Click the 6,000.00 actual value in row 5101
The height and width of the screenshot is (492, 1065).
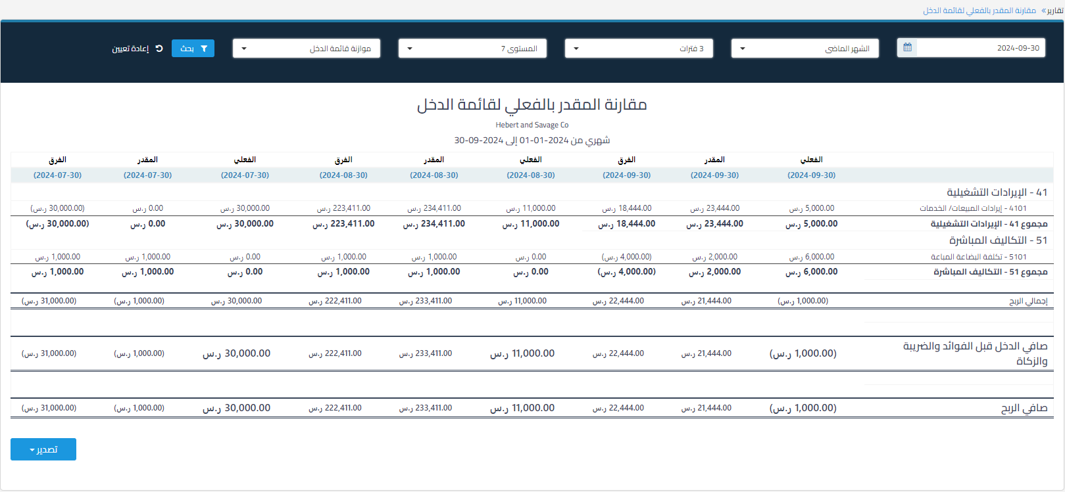pos(812,257)
